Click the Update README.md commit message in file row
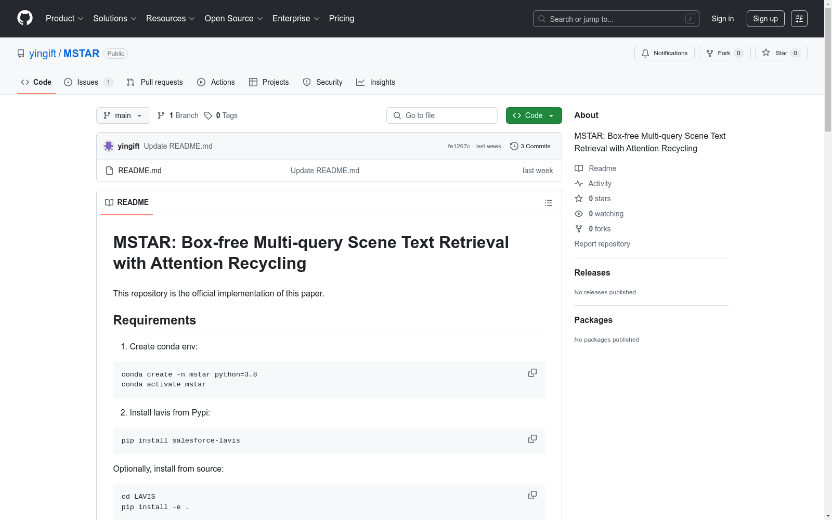832x520 pixels. (325, 171)
